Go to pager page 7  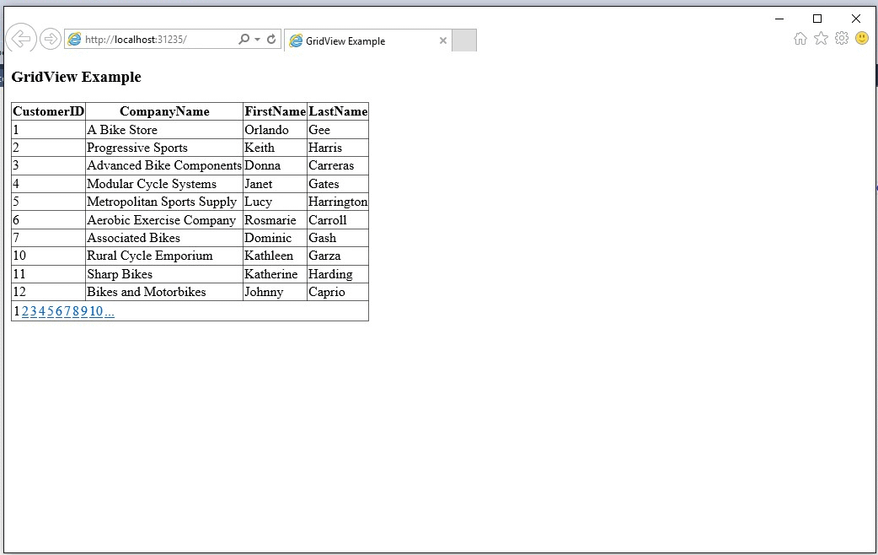[67, 311]
